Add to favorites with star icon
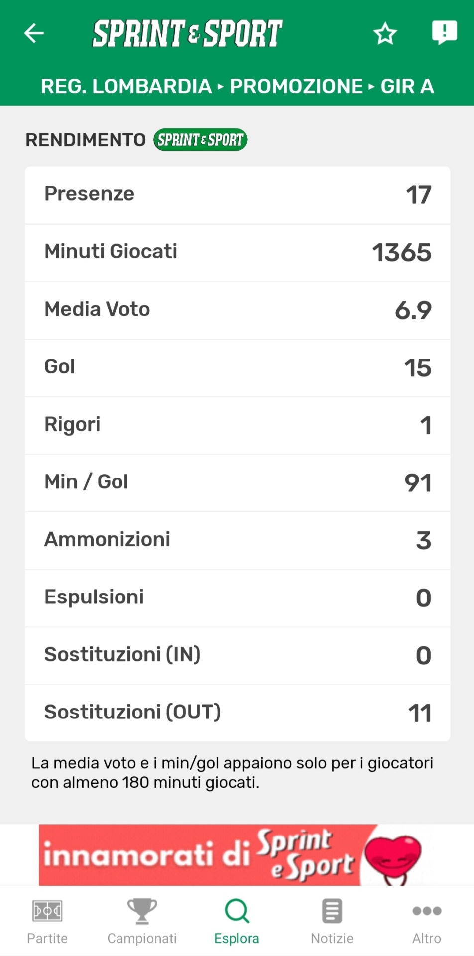 click(x=385, y=33)
